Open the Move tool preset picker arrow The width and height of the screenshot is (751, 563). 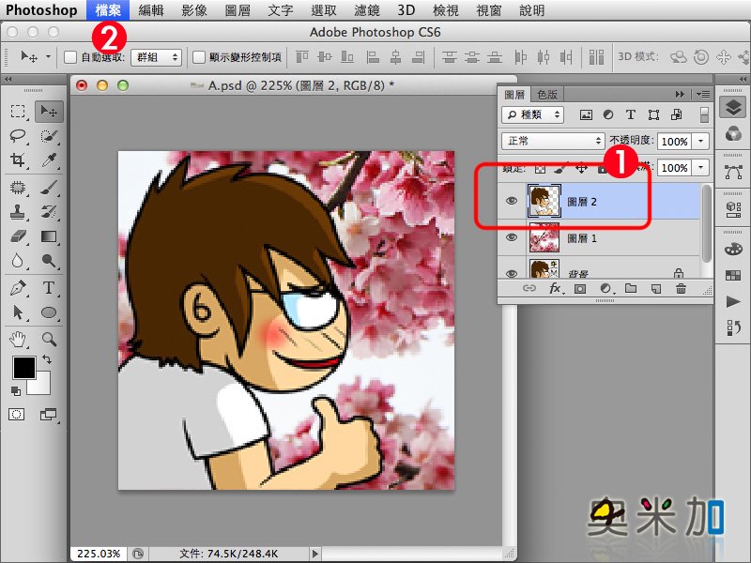point(48,57)
